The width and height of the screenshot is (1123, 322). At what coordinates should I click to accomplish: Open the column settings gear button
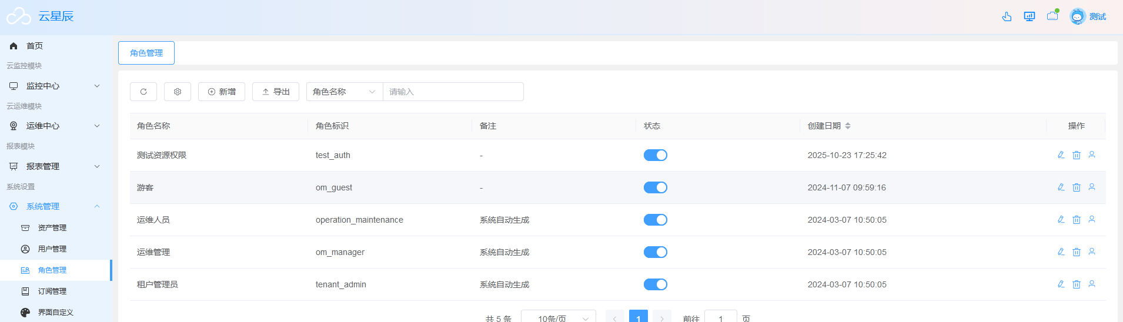tap(178, 92)
